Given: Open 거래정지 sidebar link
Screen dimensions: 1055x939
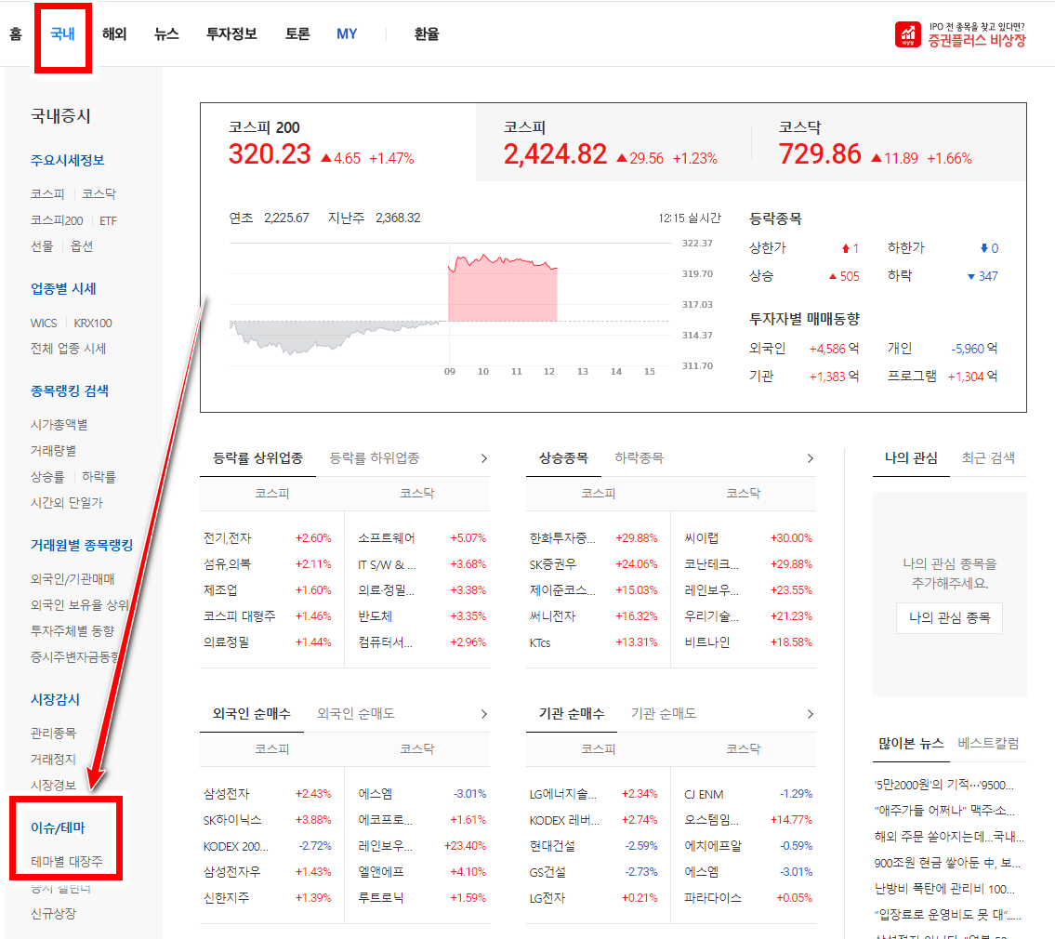Looking at the screenshot, I should coord(53,759).
